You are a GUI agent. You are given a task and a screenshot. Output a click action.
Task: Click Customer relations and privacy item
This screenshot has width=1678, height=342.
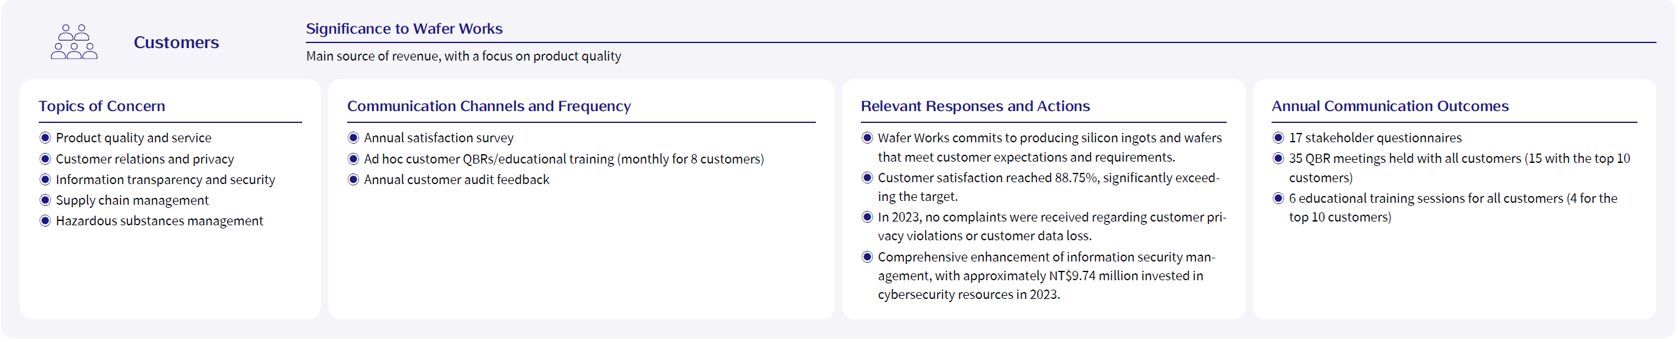coord(145,160)
